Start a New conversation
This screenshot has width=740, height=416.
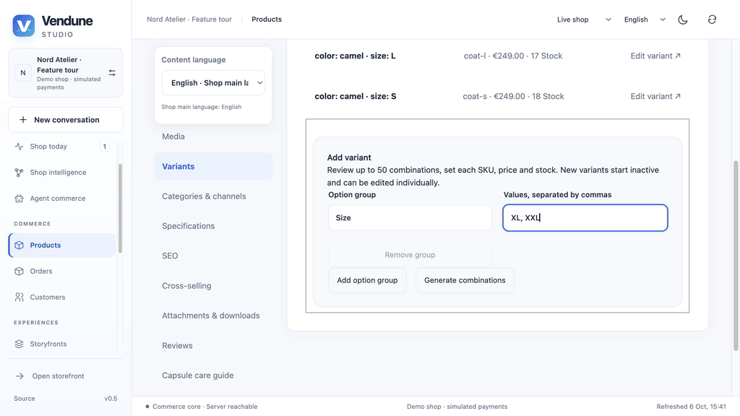[x=66, y=120]
